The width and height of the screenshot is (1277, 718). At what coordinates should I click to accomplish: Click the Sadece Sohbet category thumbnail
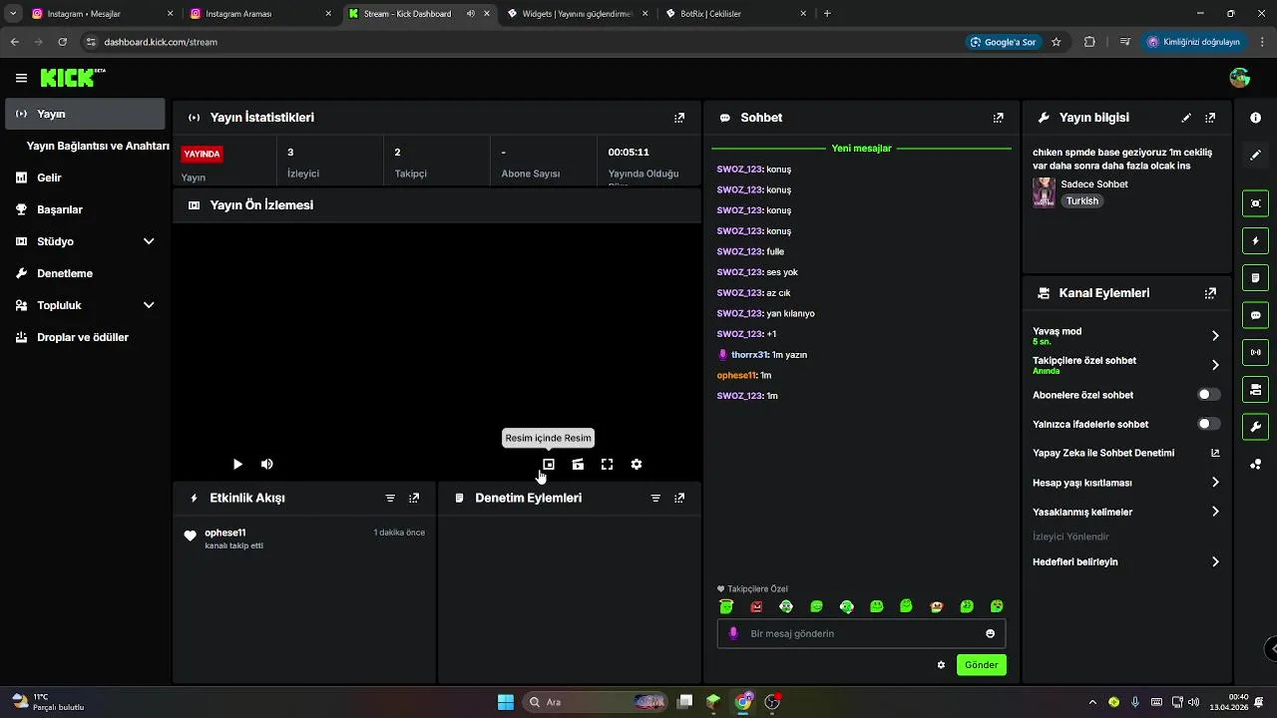coord(1044,192)
